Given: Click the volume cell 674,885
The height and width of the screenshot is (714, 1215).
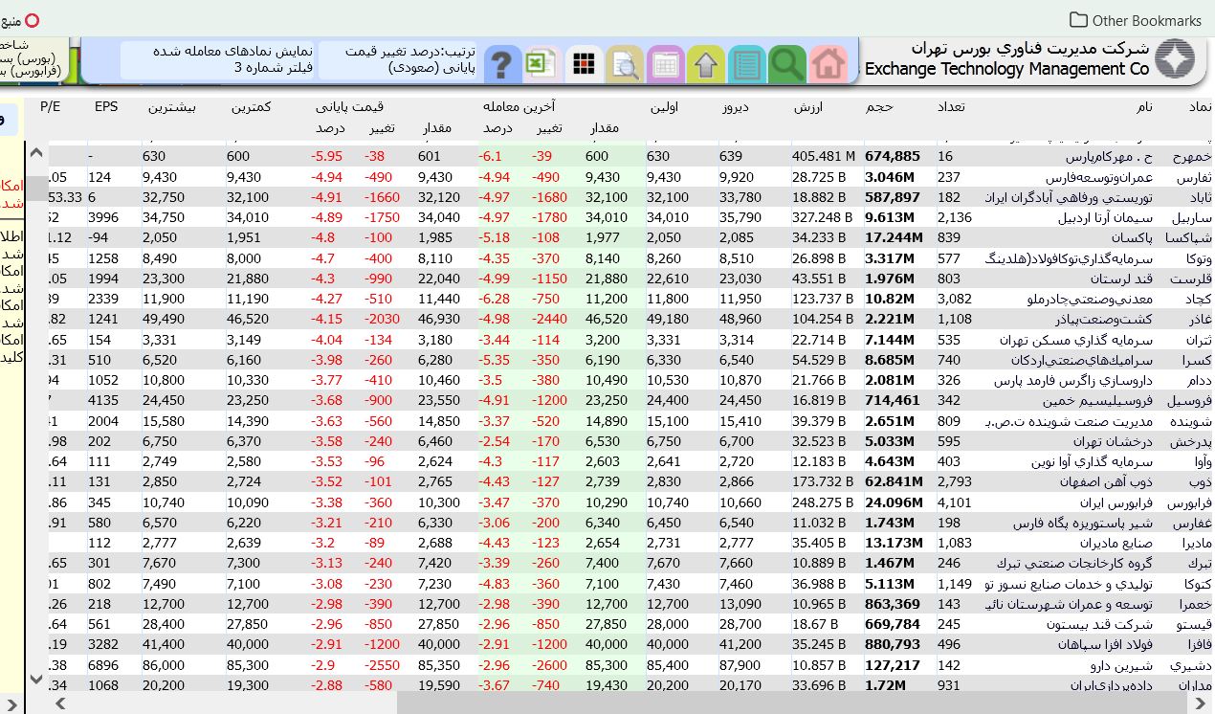Looking at the screenshot, I should (893, 156).
